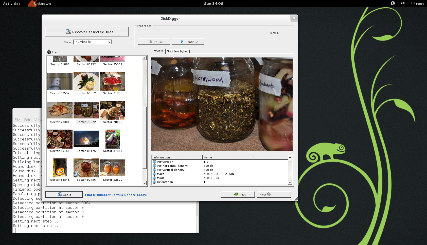Click thumbnail list scroll-up arrow
Image resolution: width=427 pixels, height=245 pixels.
(x=145, y=58)
